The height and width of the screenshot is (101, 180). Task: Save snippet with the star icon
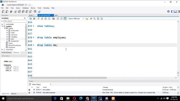87,19
